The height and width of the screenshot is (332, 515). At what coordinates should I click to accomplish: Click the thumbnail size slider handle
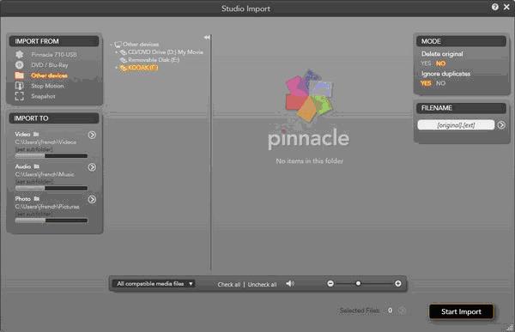(x=358, y=283)
